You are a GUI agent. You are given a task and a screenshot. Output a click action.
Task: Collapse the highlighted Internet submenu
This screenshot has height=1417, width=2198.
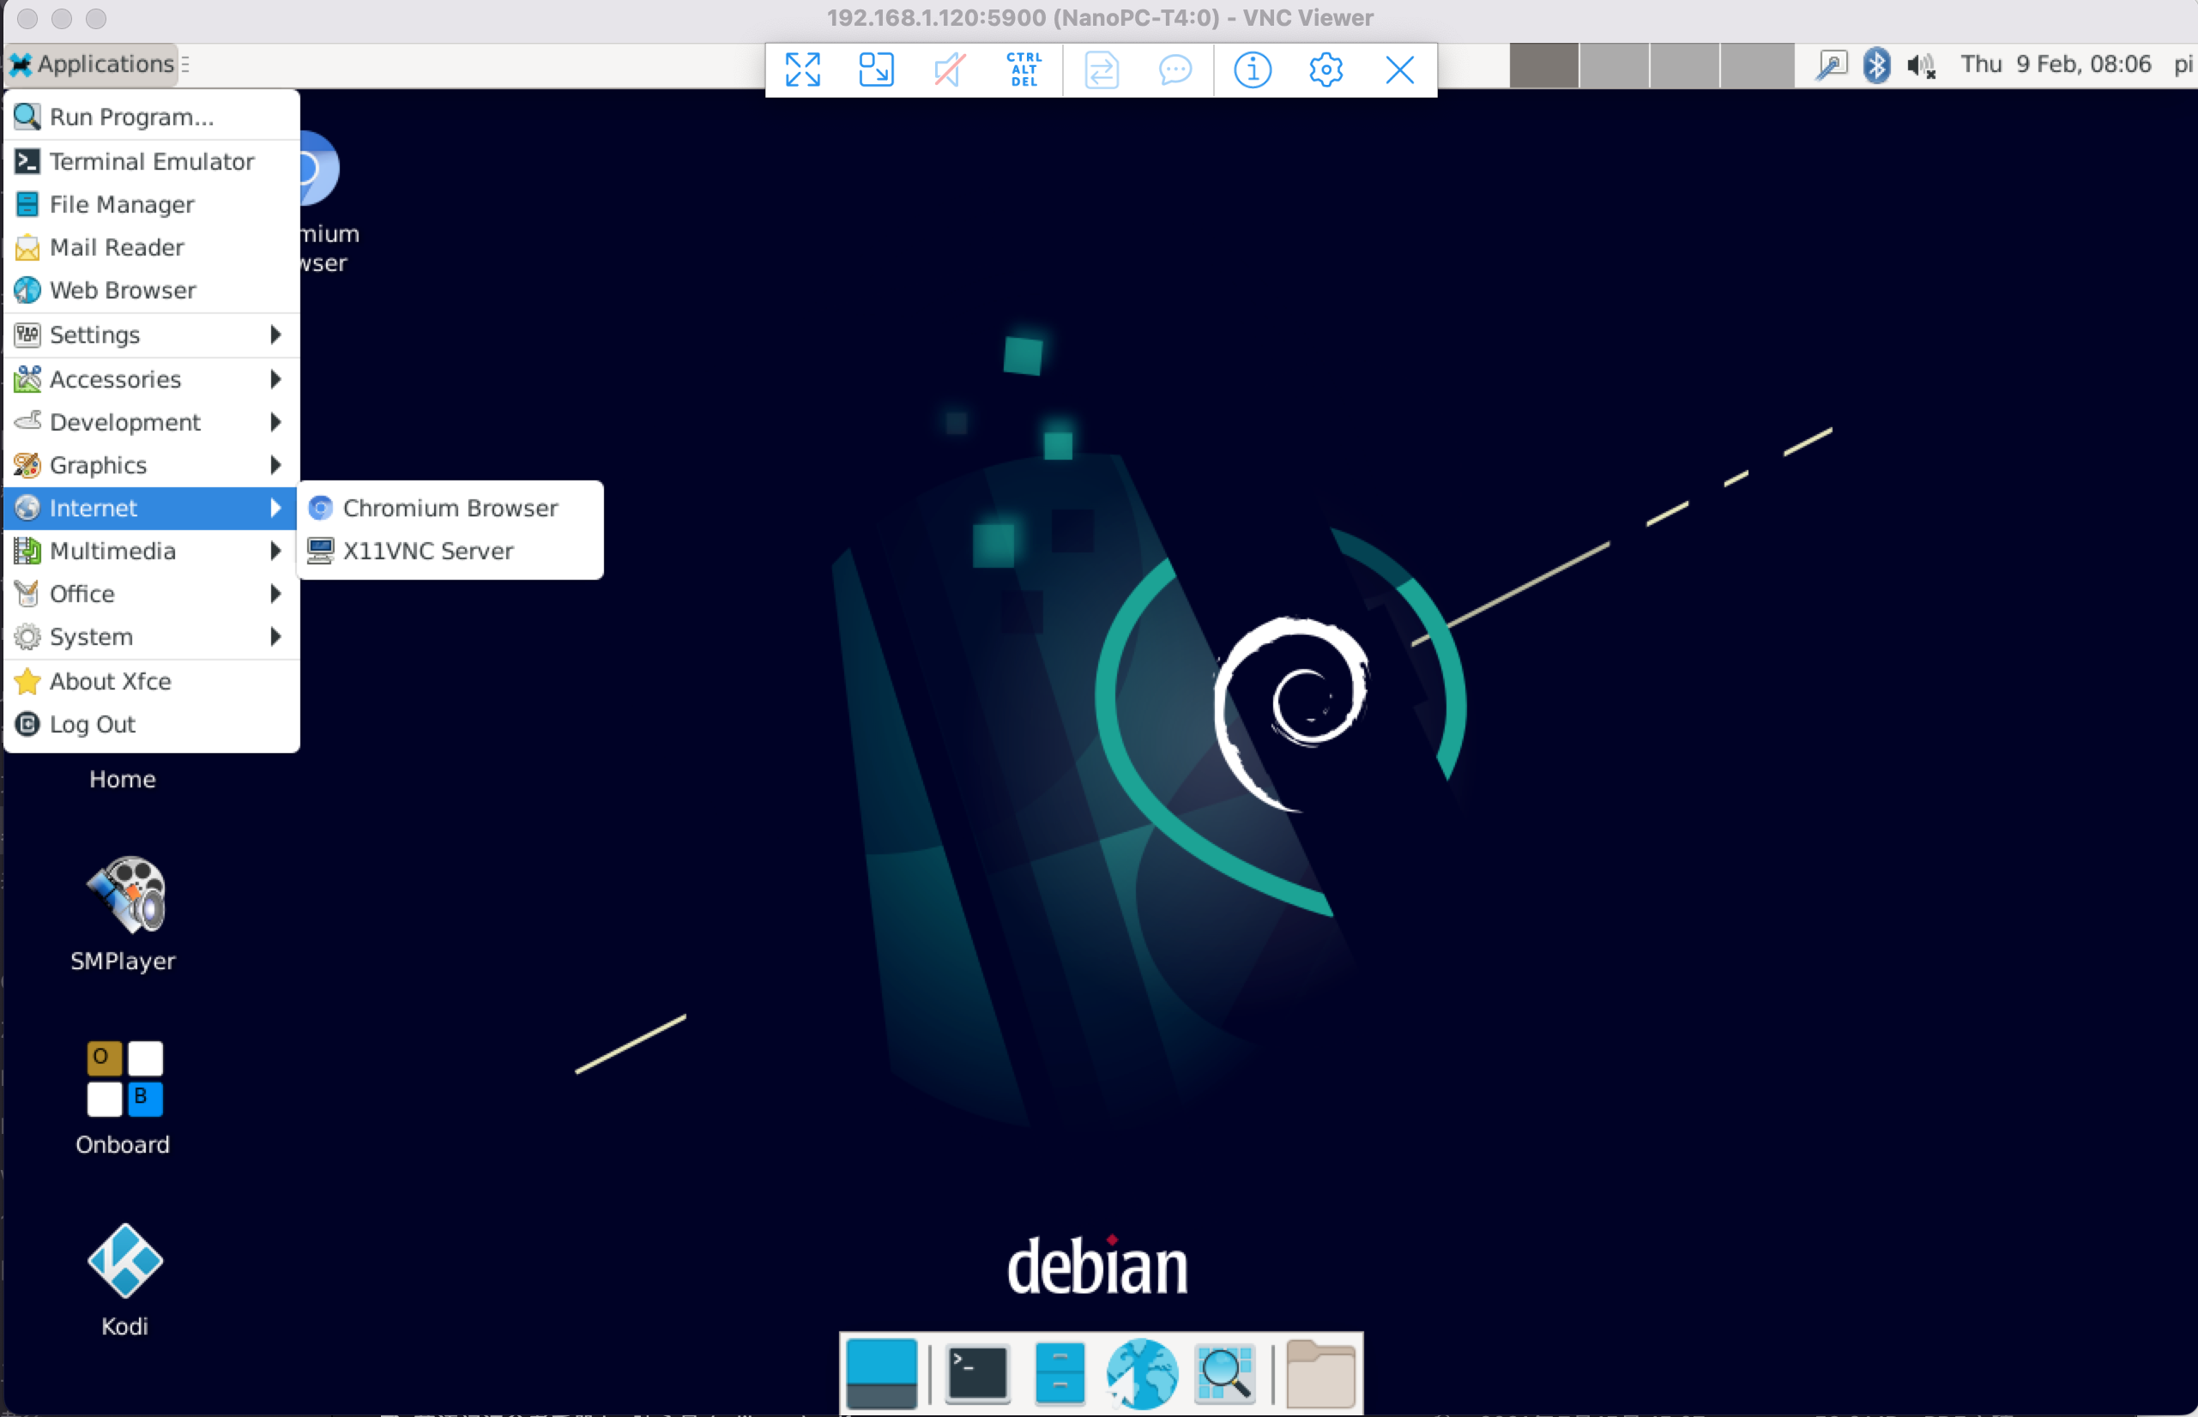tap(152, 508)
